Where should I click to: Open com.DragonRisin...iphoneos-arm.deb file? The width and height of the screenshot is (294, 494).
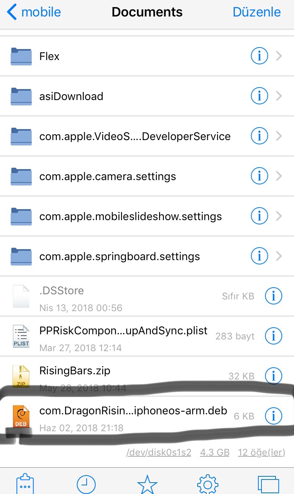pyautogui.click(x=133, y=411)
